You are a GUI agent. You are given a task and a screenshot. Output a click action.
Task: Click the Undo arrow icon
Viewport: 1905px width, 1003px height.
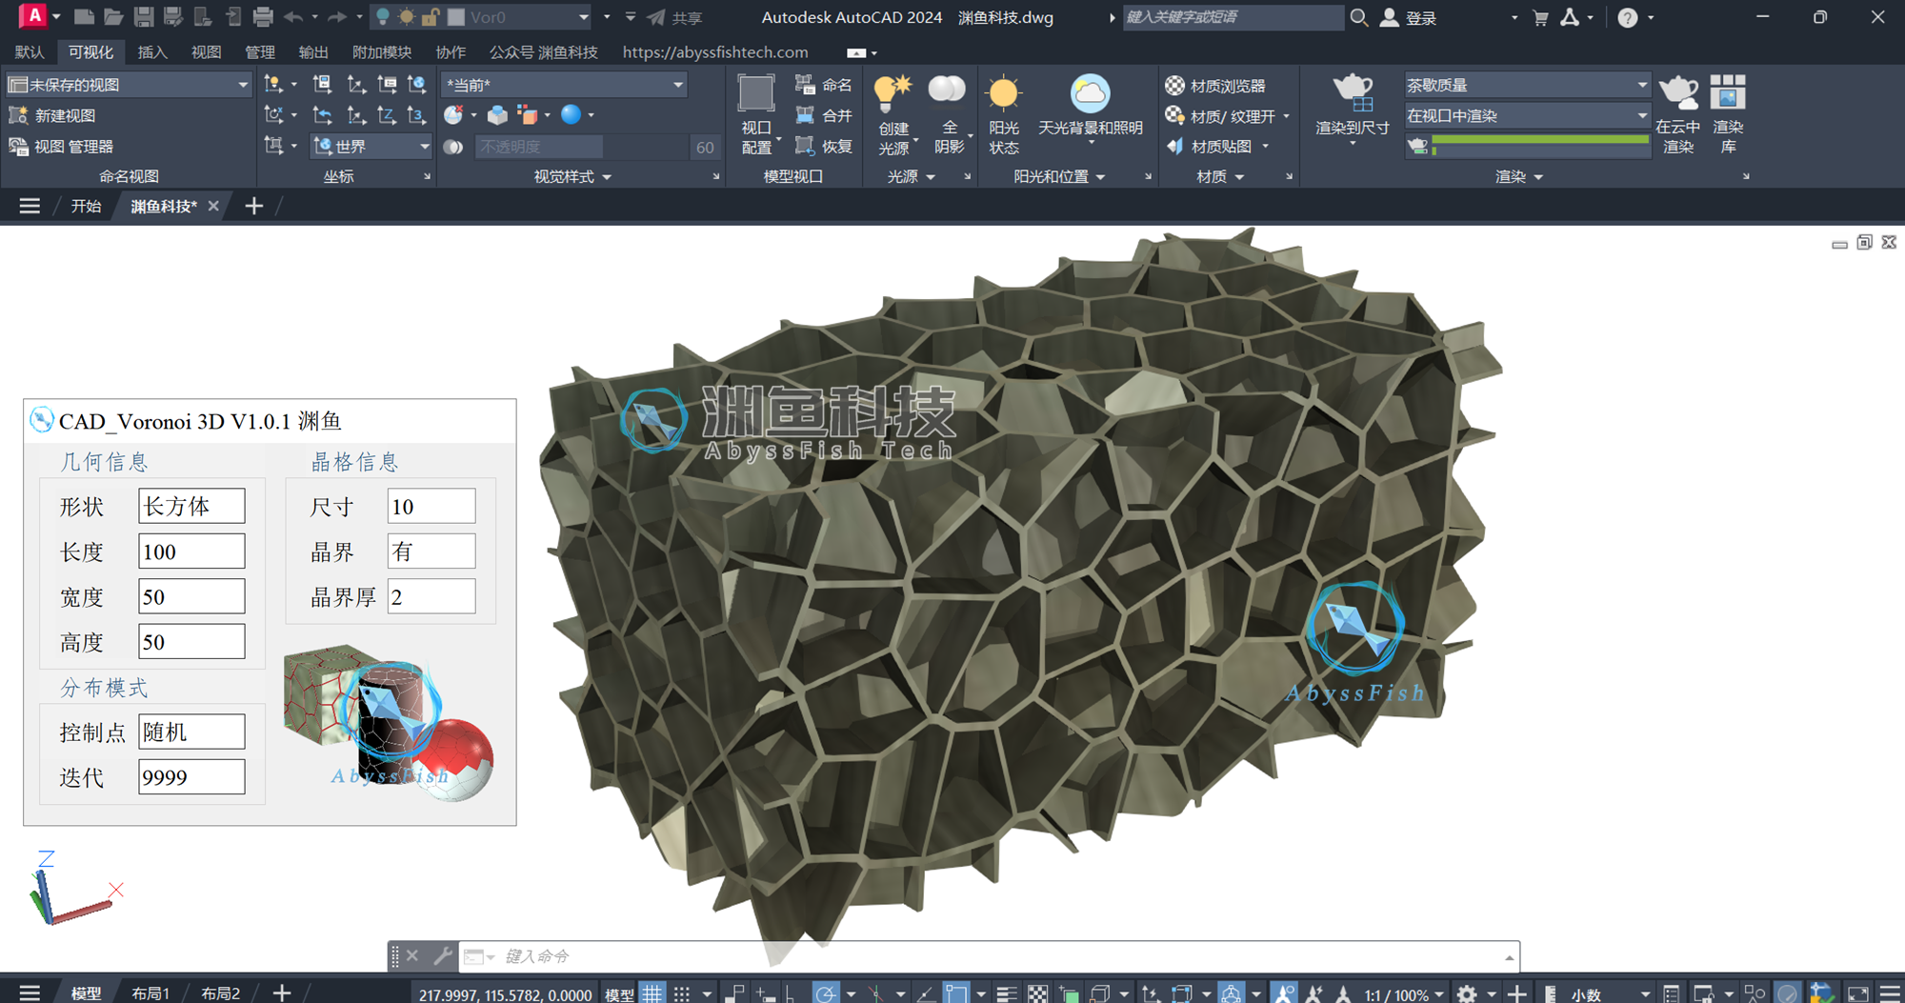(293, 17)
